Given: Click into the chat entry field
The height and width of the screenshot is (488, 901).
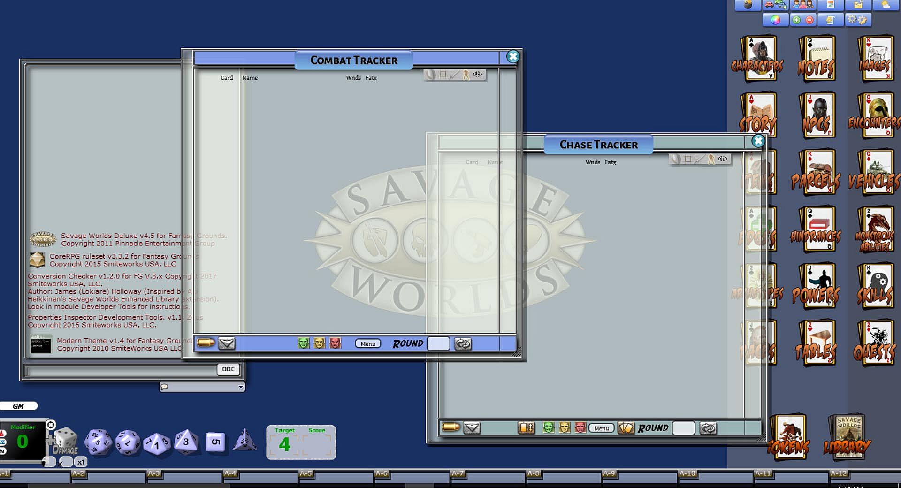Looking at the screenshot, I should coord(122,371).
